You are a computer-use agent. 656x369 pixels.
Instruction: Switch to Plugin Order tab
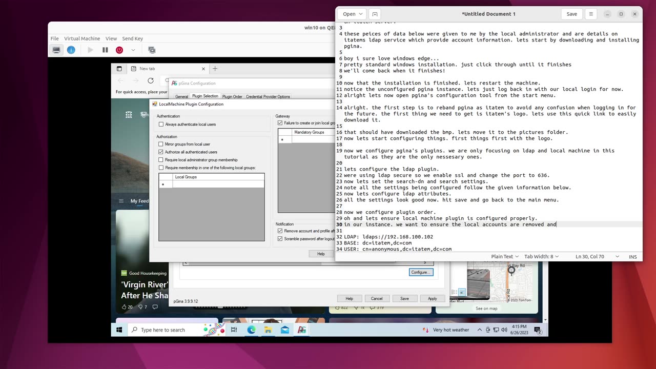point(232,96)
